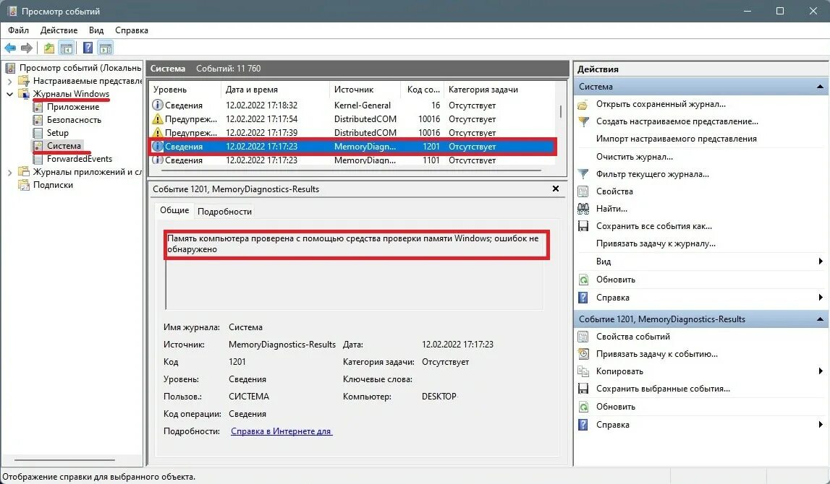830x484 pixels.
Task: Sort by the Уровень column header
Action: point(185,90)
